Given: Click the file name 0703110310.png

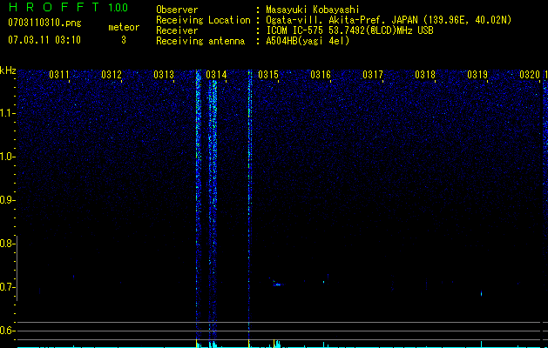Looking at the screenshot, I should coord(44,23).
